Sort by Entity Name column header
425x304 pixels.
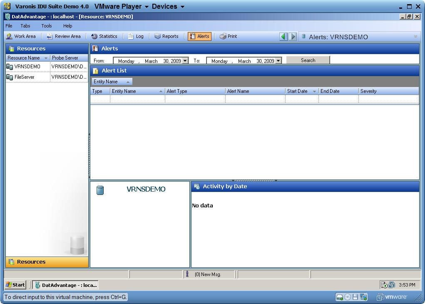pyautogui.click(x=137, y=91)
